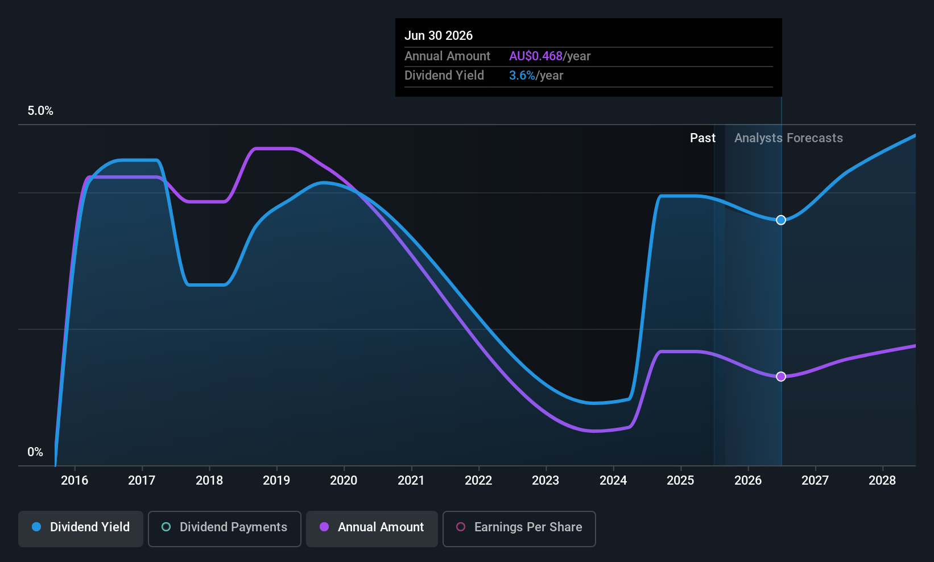The width and height of the screenshot is (934, 562).
Task: Click the Analysts Forecasts label
Action: (x=788, y=138)
